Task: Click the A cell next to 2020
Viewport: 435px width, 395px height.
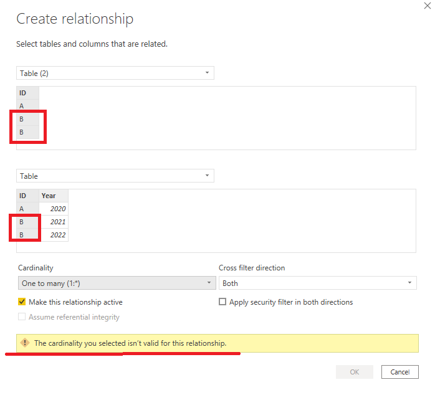Action: coord(28,209)
